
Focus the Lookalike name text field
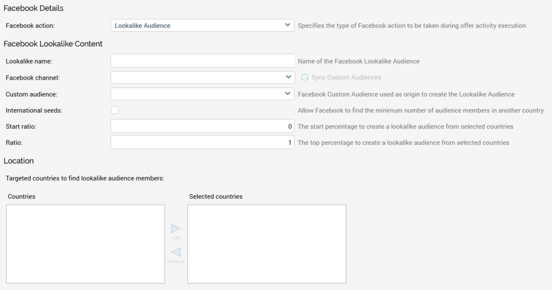tap(202, 61)
